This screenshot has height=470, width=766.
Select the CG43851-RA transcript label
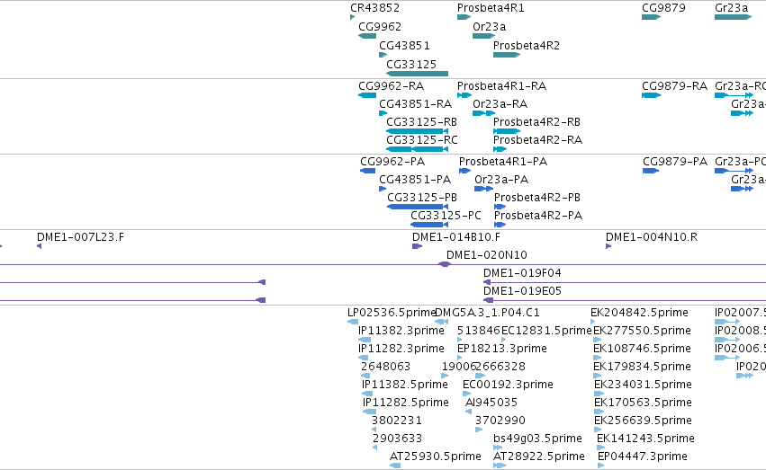point(416,104)
